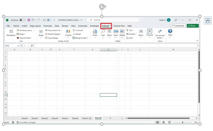Click the Save icon in title bar
This screenshot has width=213, height=131.
(x=29, y=20)
